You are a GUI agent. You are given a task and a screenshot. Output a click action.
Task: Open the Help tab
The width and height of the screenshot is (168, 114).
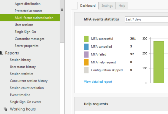tap(122, 5)
